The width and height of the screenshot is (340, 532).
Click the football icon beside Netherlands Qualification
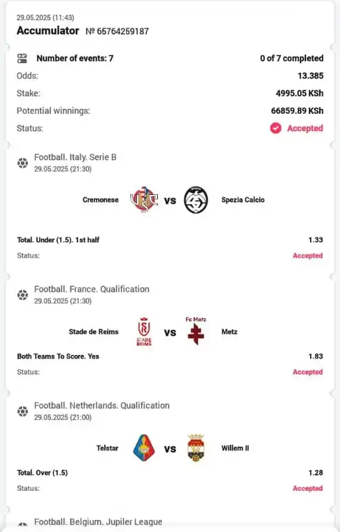[x=23, y=411]
